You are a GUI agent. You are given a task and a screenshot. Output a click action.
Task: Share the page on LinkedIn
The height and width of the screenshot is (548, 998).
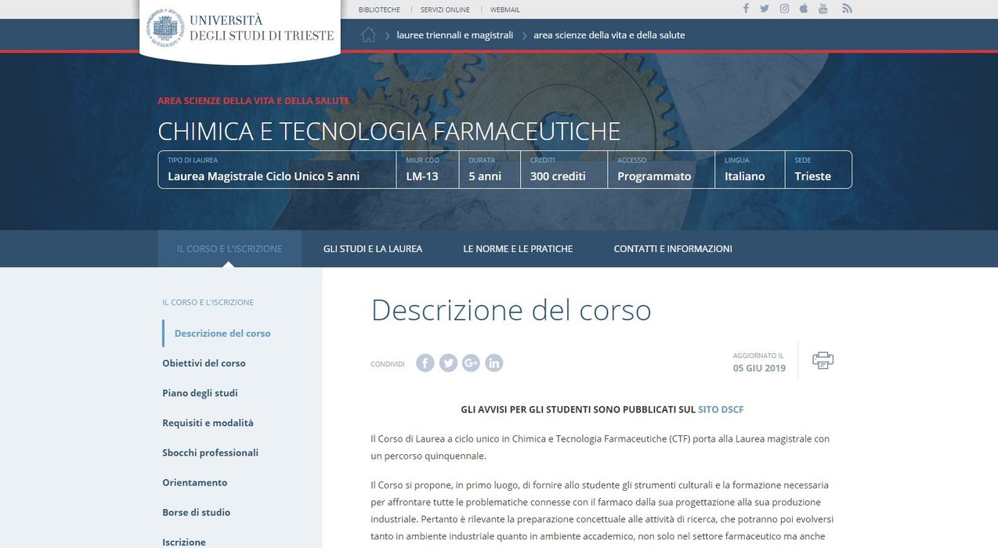pyautogui.click(x=494, y=362)
